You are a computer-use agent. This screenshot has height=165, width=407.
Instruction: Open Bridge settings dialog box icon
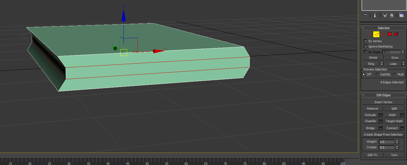tap(381, 128)
